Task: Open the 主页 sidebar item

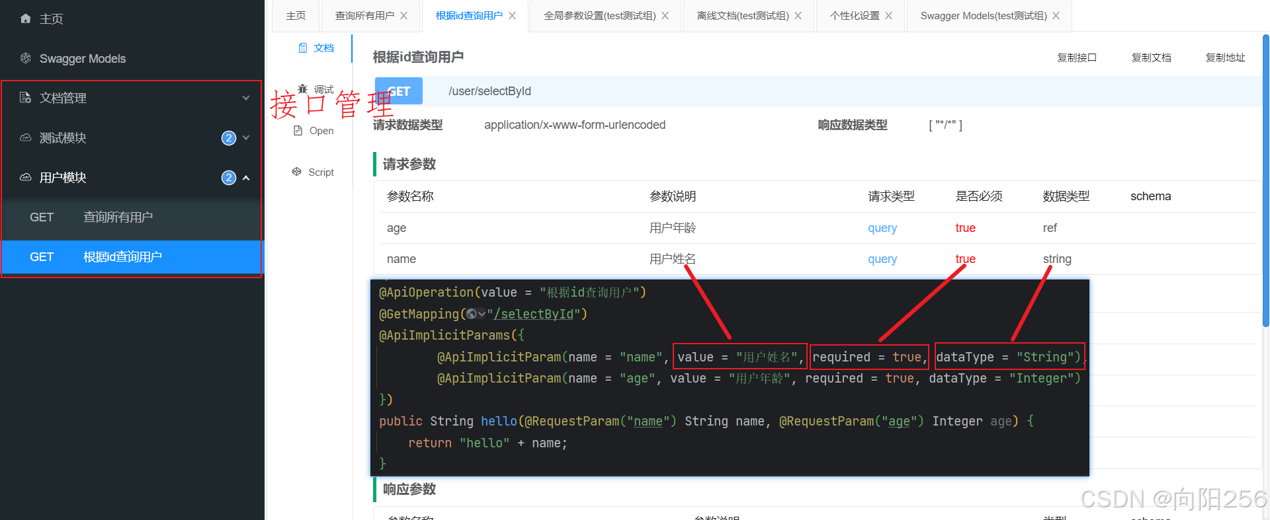Action: coord(132,19)
